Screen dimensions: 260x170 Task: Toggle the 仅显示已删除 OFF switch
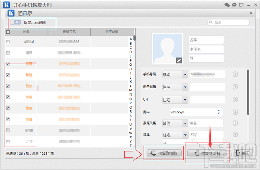16,22
